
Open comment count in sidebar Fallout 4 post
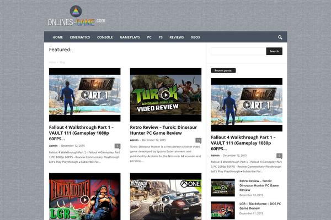coord(279,156)
